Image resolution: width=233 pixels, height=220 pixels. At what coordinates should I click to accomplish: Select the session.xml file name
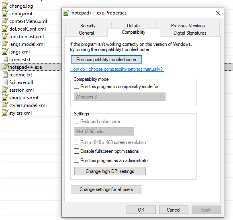tap(21, 90)
